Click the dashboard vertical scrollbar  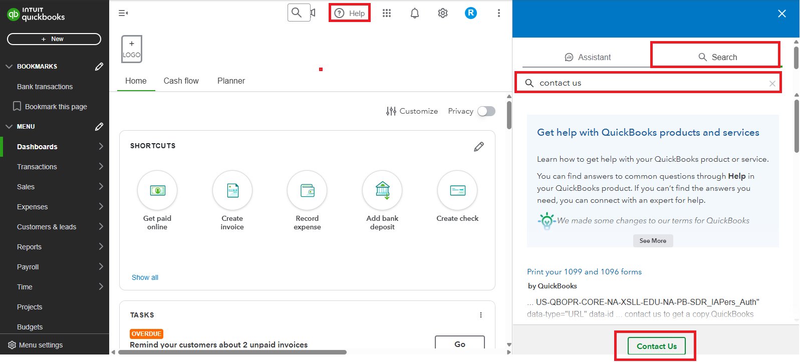tap(509, 115)
